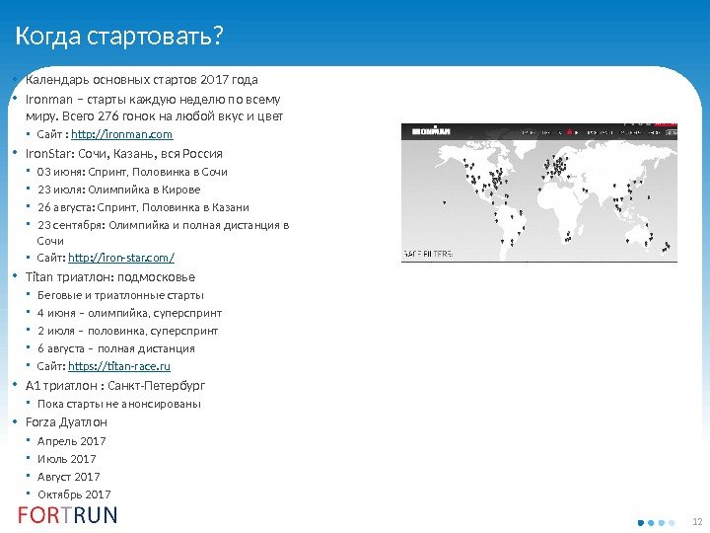
Task: Click the FORTRUN logo
Action: 67,515
